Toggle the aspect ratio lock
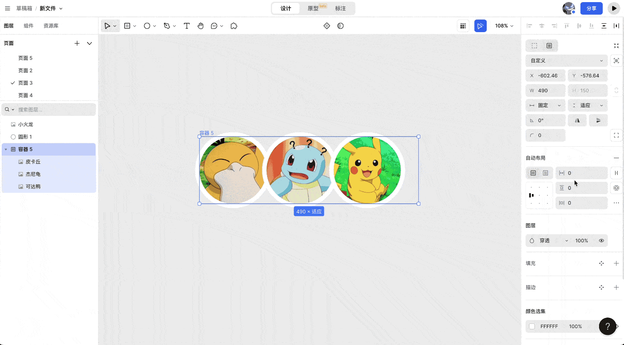The width and height of the screenshot is (624, 345). click(616, 90)
